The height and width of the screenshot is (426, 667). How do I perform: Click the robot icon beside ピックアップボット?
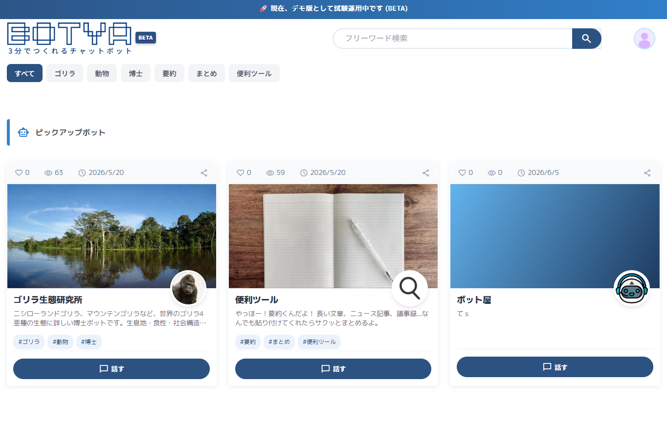[x=23, y=132]
